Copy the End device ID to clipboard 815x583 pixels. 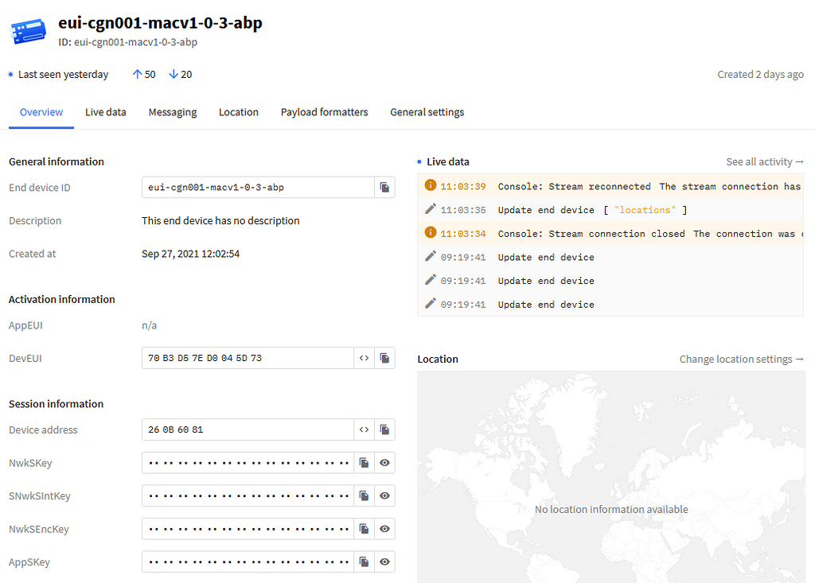click(384, 187)
